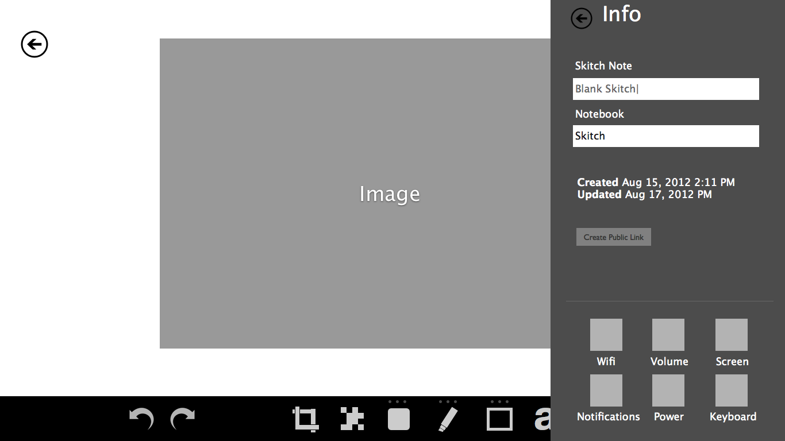Open the Notifications tile

[606, 390]
